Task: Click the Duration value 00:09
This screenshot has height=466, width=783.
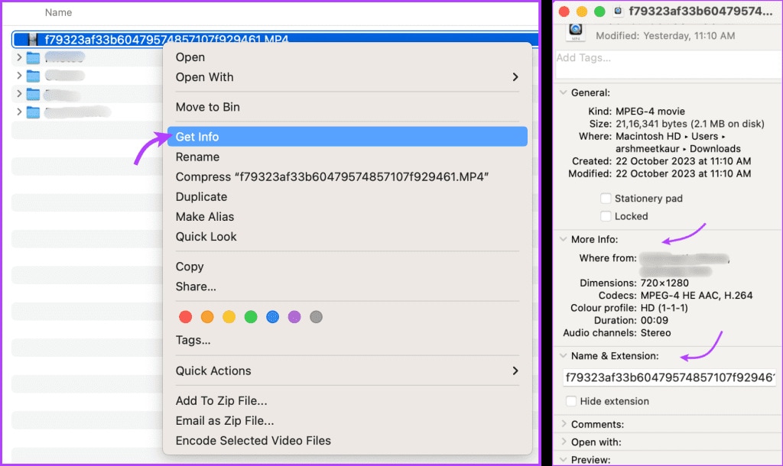Action: coord(655,320)
